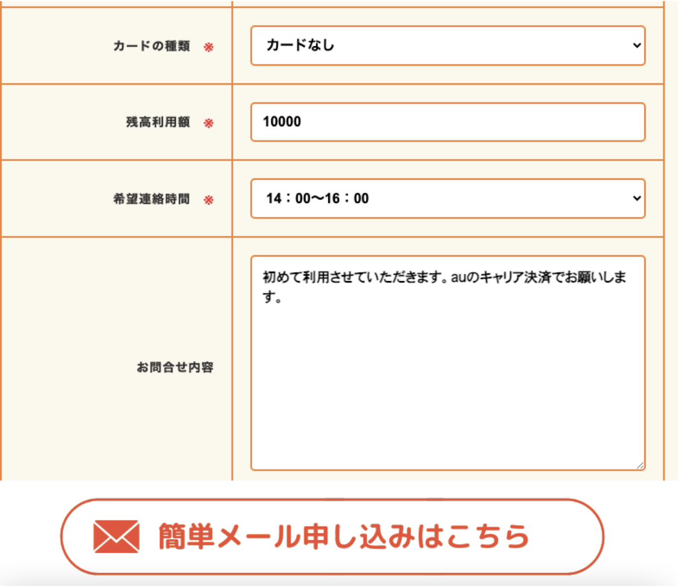The height and width of the screenshot is (587, 680).
Task: Click the red ※ mark beside 希望連絡時間
Action: (x=209, y=199)
